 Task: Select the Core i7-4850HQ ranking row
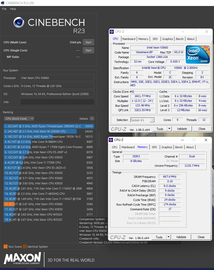(49, 194)
